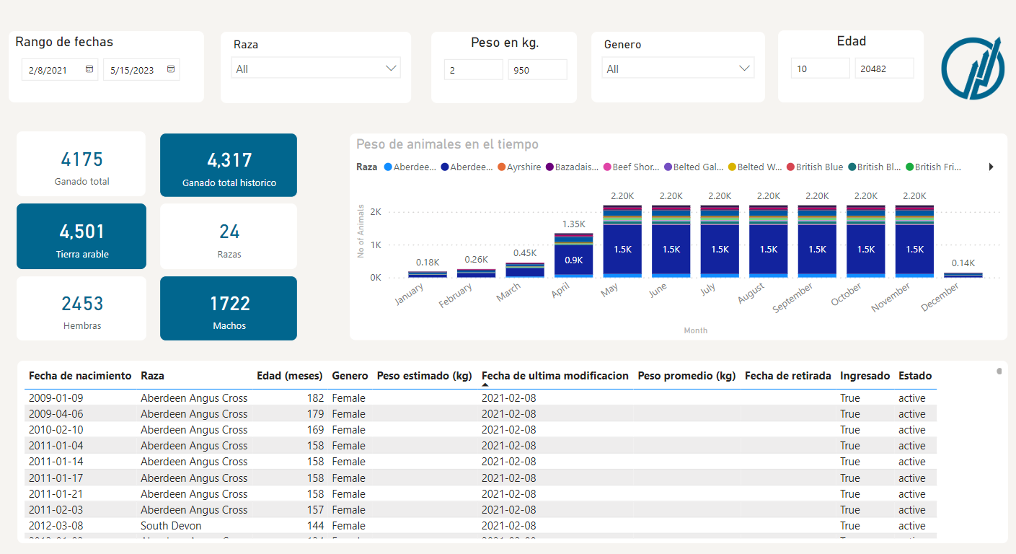This screenshot has width=1016, height=554.
Task: Select the August bar in chart
Action: click(769, 242)
